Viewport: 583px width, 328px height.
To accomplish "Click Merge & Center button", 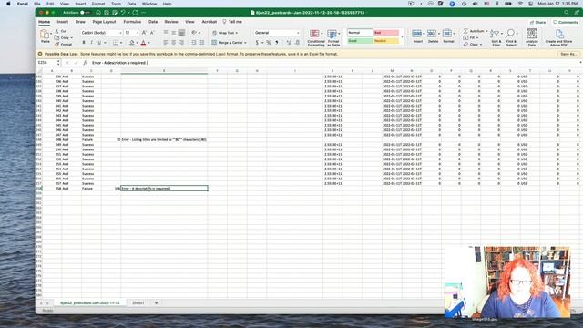I will 229,43.
